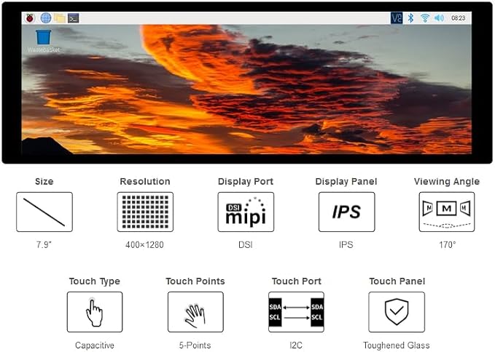Click the Toughened Glass shield icon
This screenshot has width=495, height=352.
397,312
